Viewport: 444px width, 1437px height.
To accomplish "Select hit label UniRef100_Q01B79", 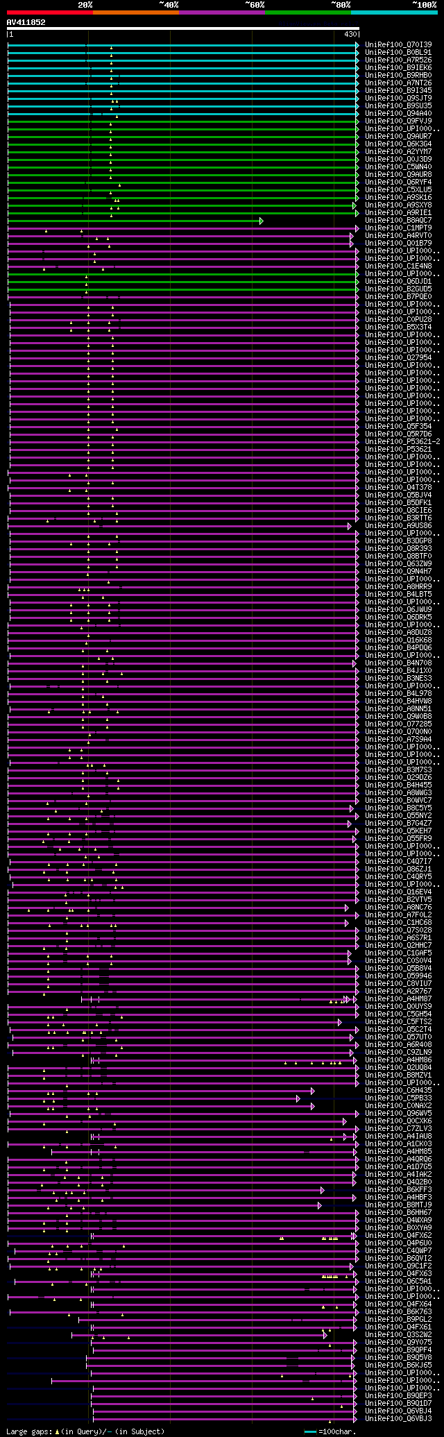I will [398, 243].
